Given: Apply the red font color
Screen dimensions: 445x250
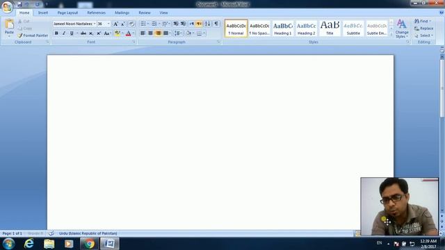Looking at the screenshot, I should [128, 33].
